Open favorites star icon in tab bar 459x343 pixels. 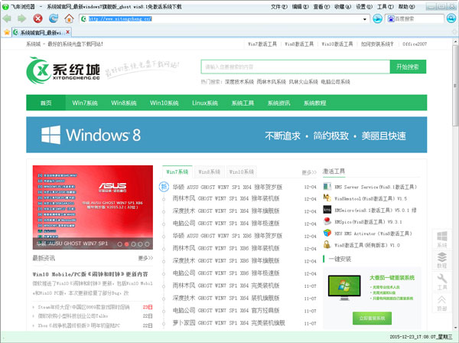[6, 32]
